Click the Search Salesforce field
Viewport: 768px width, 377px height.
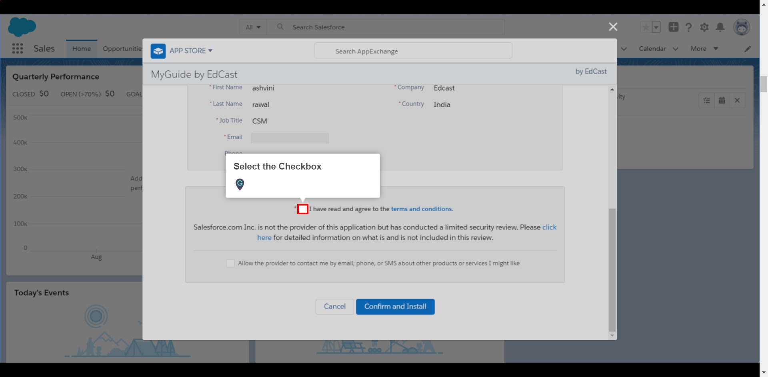click(386, 27)
